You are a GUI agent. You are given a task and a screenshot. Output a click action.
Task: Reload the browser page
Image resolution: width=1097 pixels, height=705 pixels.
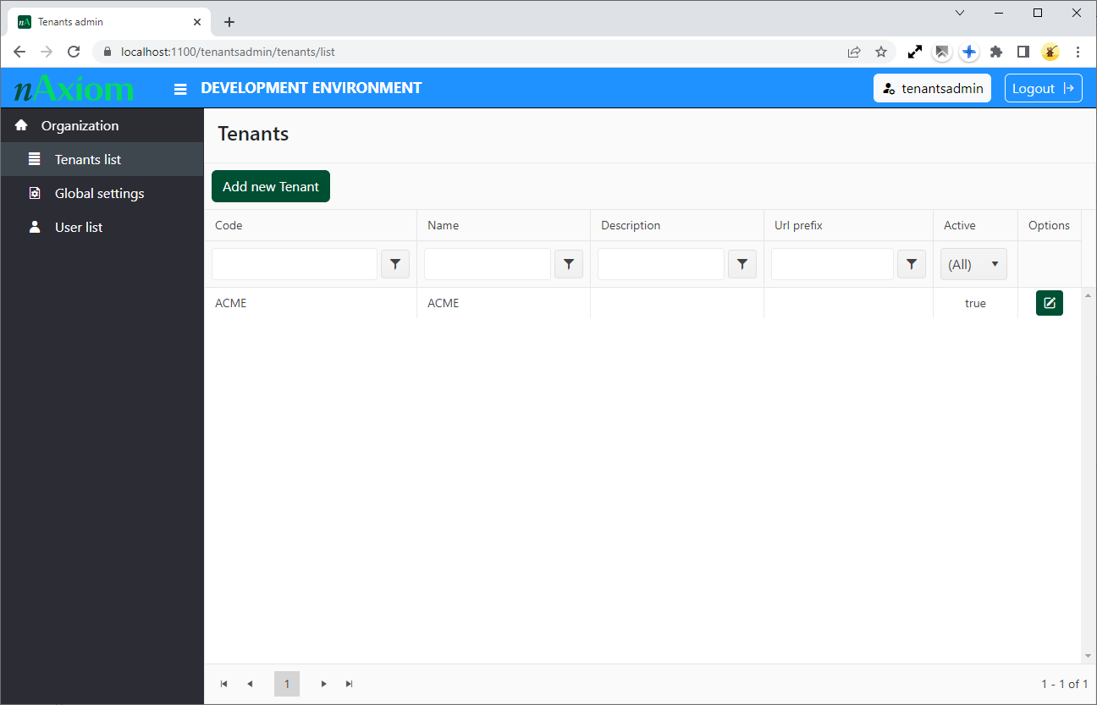74,52
